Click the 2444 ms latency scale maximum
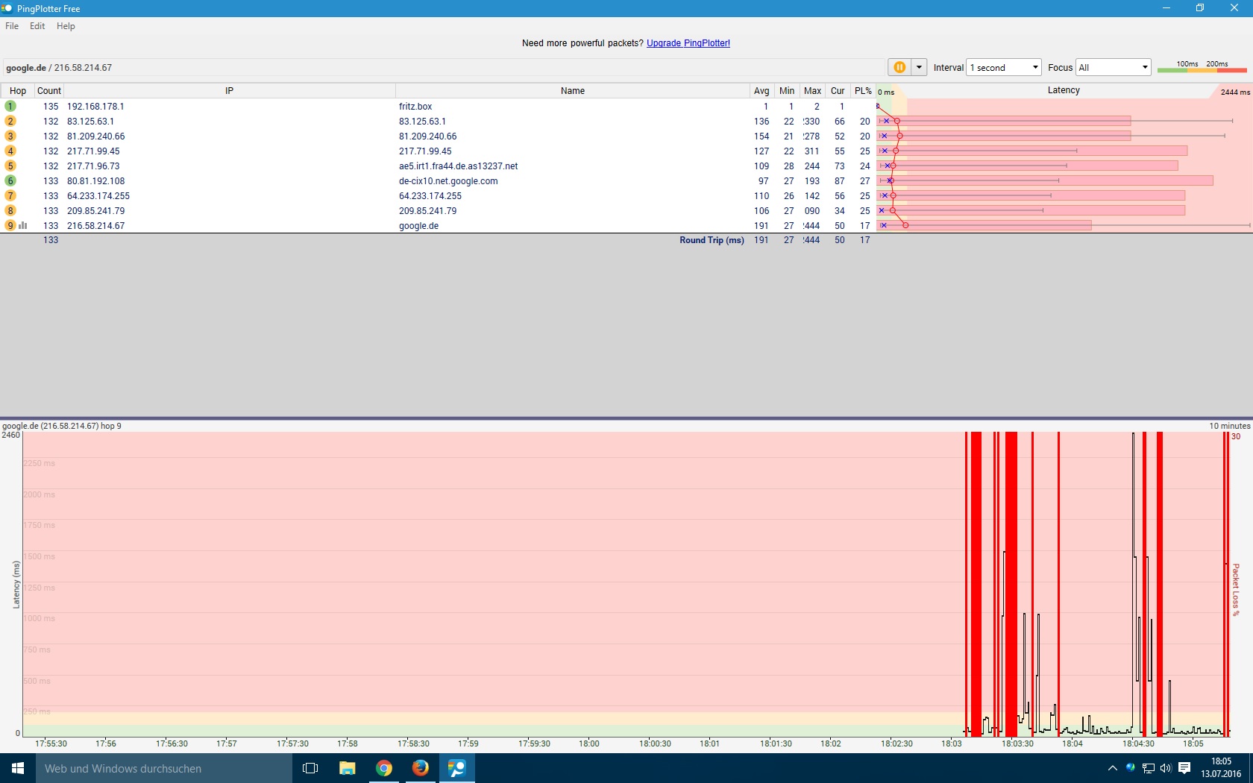The image size is (1253, 783). 1235,92
